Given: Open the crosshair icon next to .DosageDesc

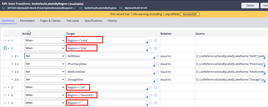Looking at the screenshot, I should [x=157, y=80].
